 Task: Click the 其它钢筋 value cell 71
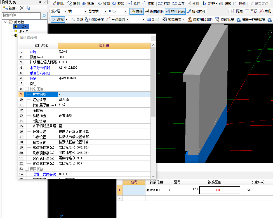[104, 94]
